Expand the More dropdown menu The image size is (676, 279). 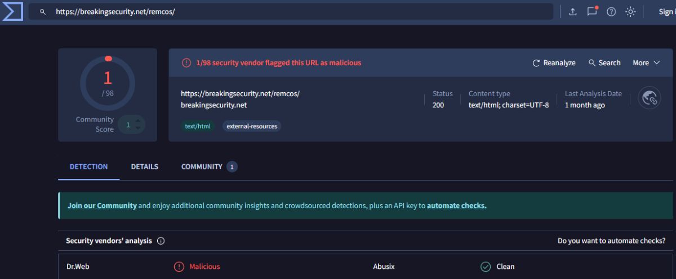[x=646, y=63]
